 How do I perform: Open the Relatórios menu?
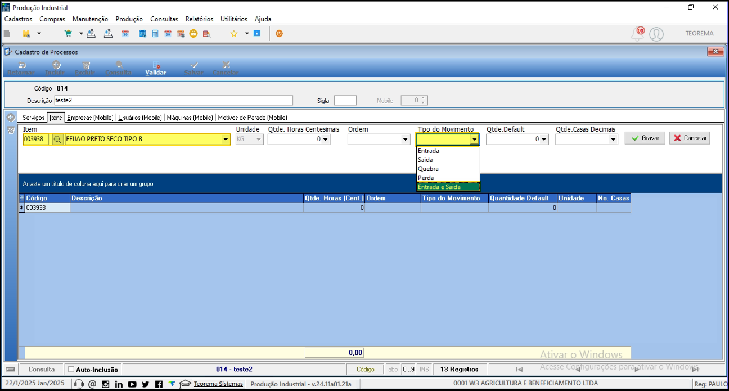(x=199, y=19)
